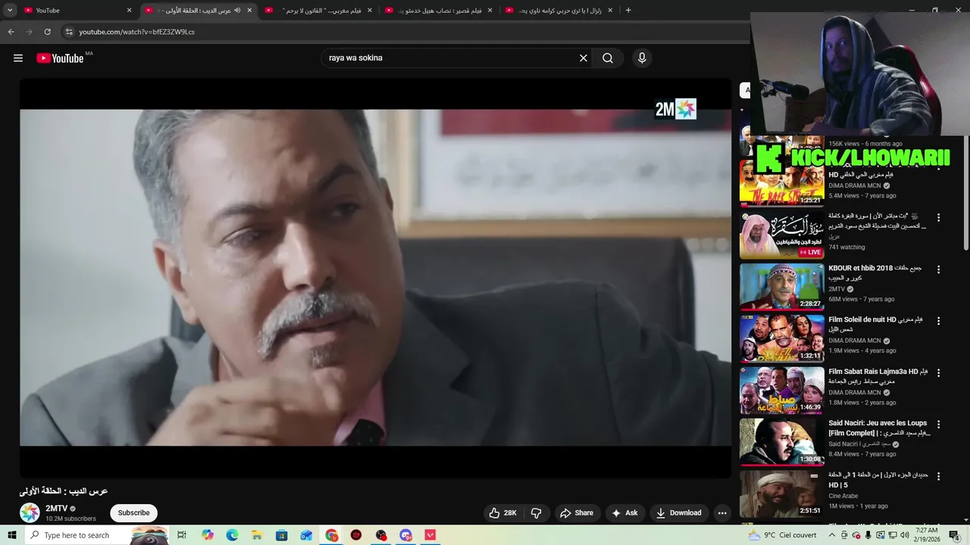Dislike the video

(x=536, y=513)
